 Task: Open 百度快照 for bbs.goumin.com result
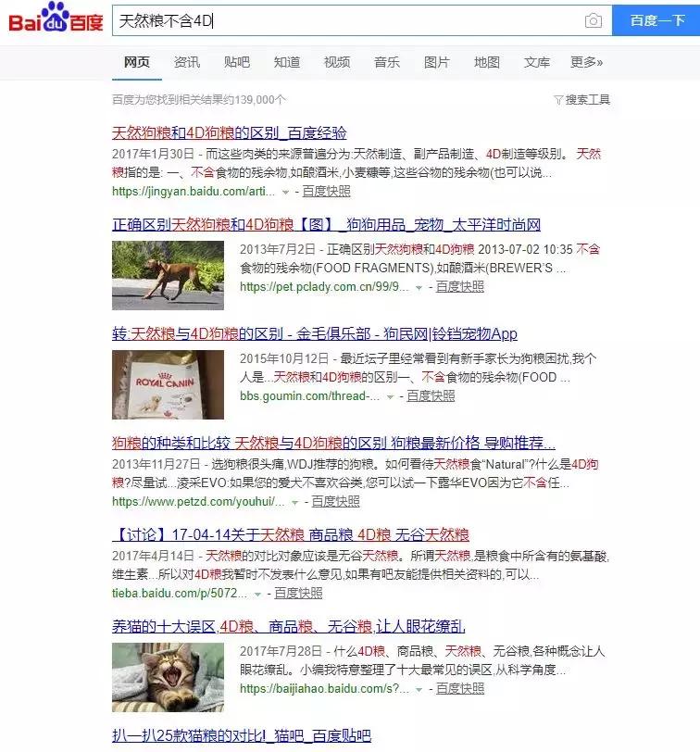pyautogui.click(x=431, y=396)
